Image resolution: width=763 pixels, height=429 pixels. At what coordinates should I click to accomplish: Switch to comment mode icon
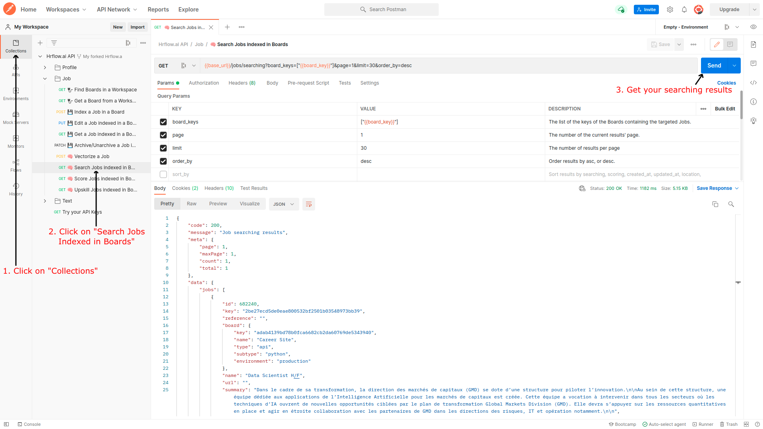tap(730, 44)
